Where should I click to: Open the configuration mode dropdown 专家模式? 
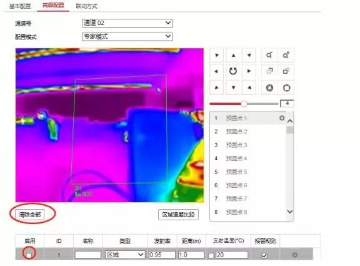coord(127,36)
